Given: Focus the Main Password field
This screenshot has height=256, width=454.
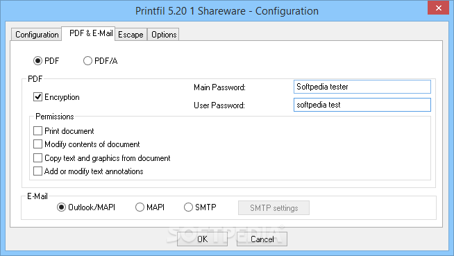Looking at the screenshot, I should [362, 87].
